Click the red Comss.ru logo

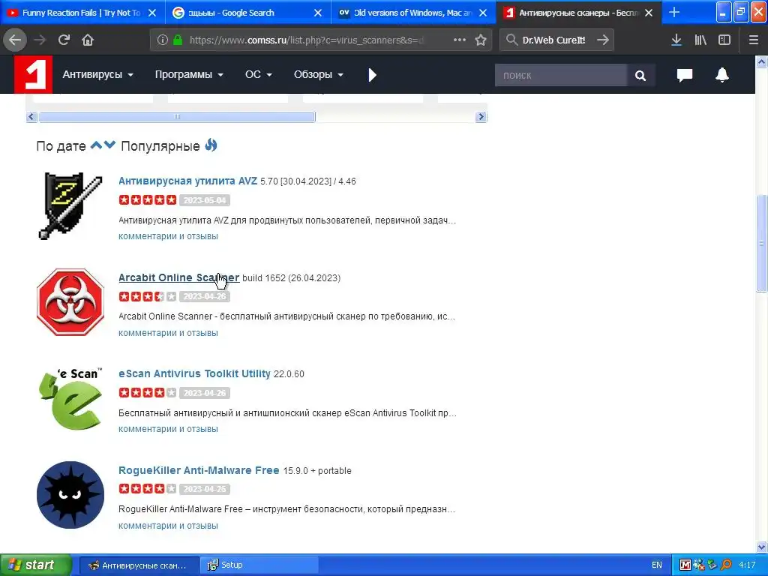(33, 74)
